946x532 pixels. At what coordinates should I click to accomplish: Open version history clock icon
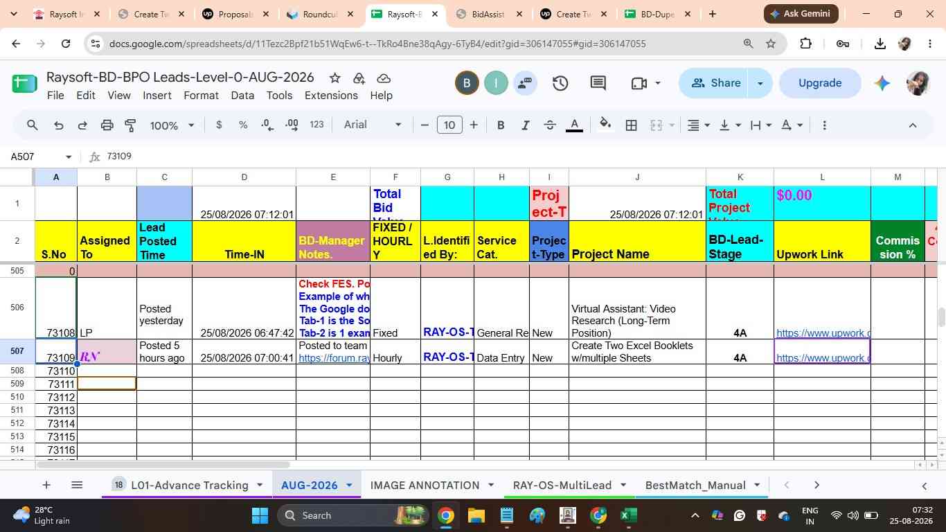[x=560, y=83]
